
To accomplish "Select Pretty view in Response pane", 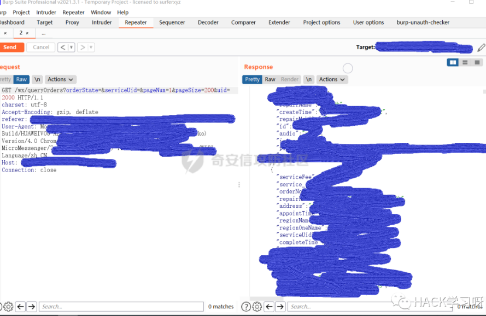I will tap(253, 79).
